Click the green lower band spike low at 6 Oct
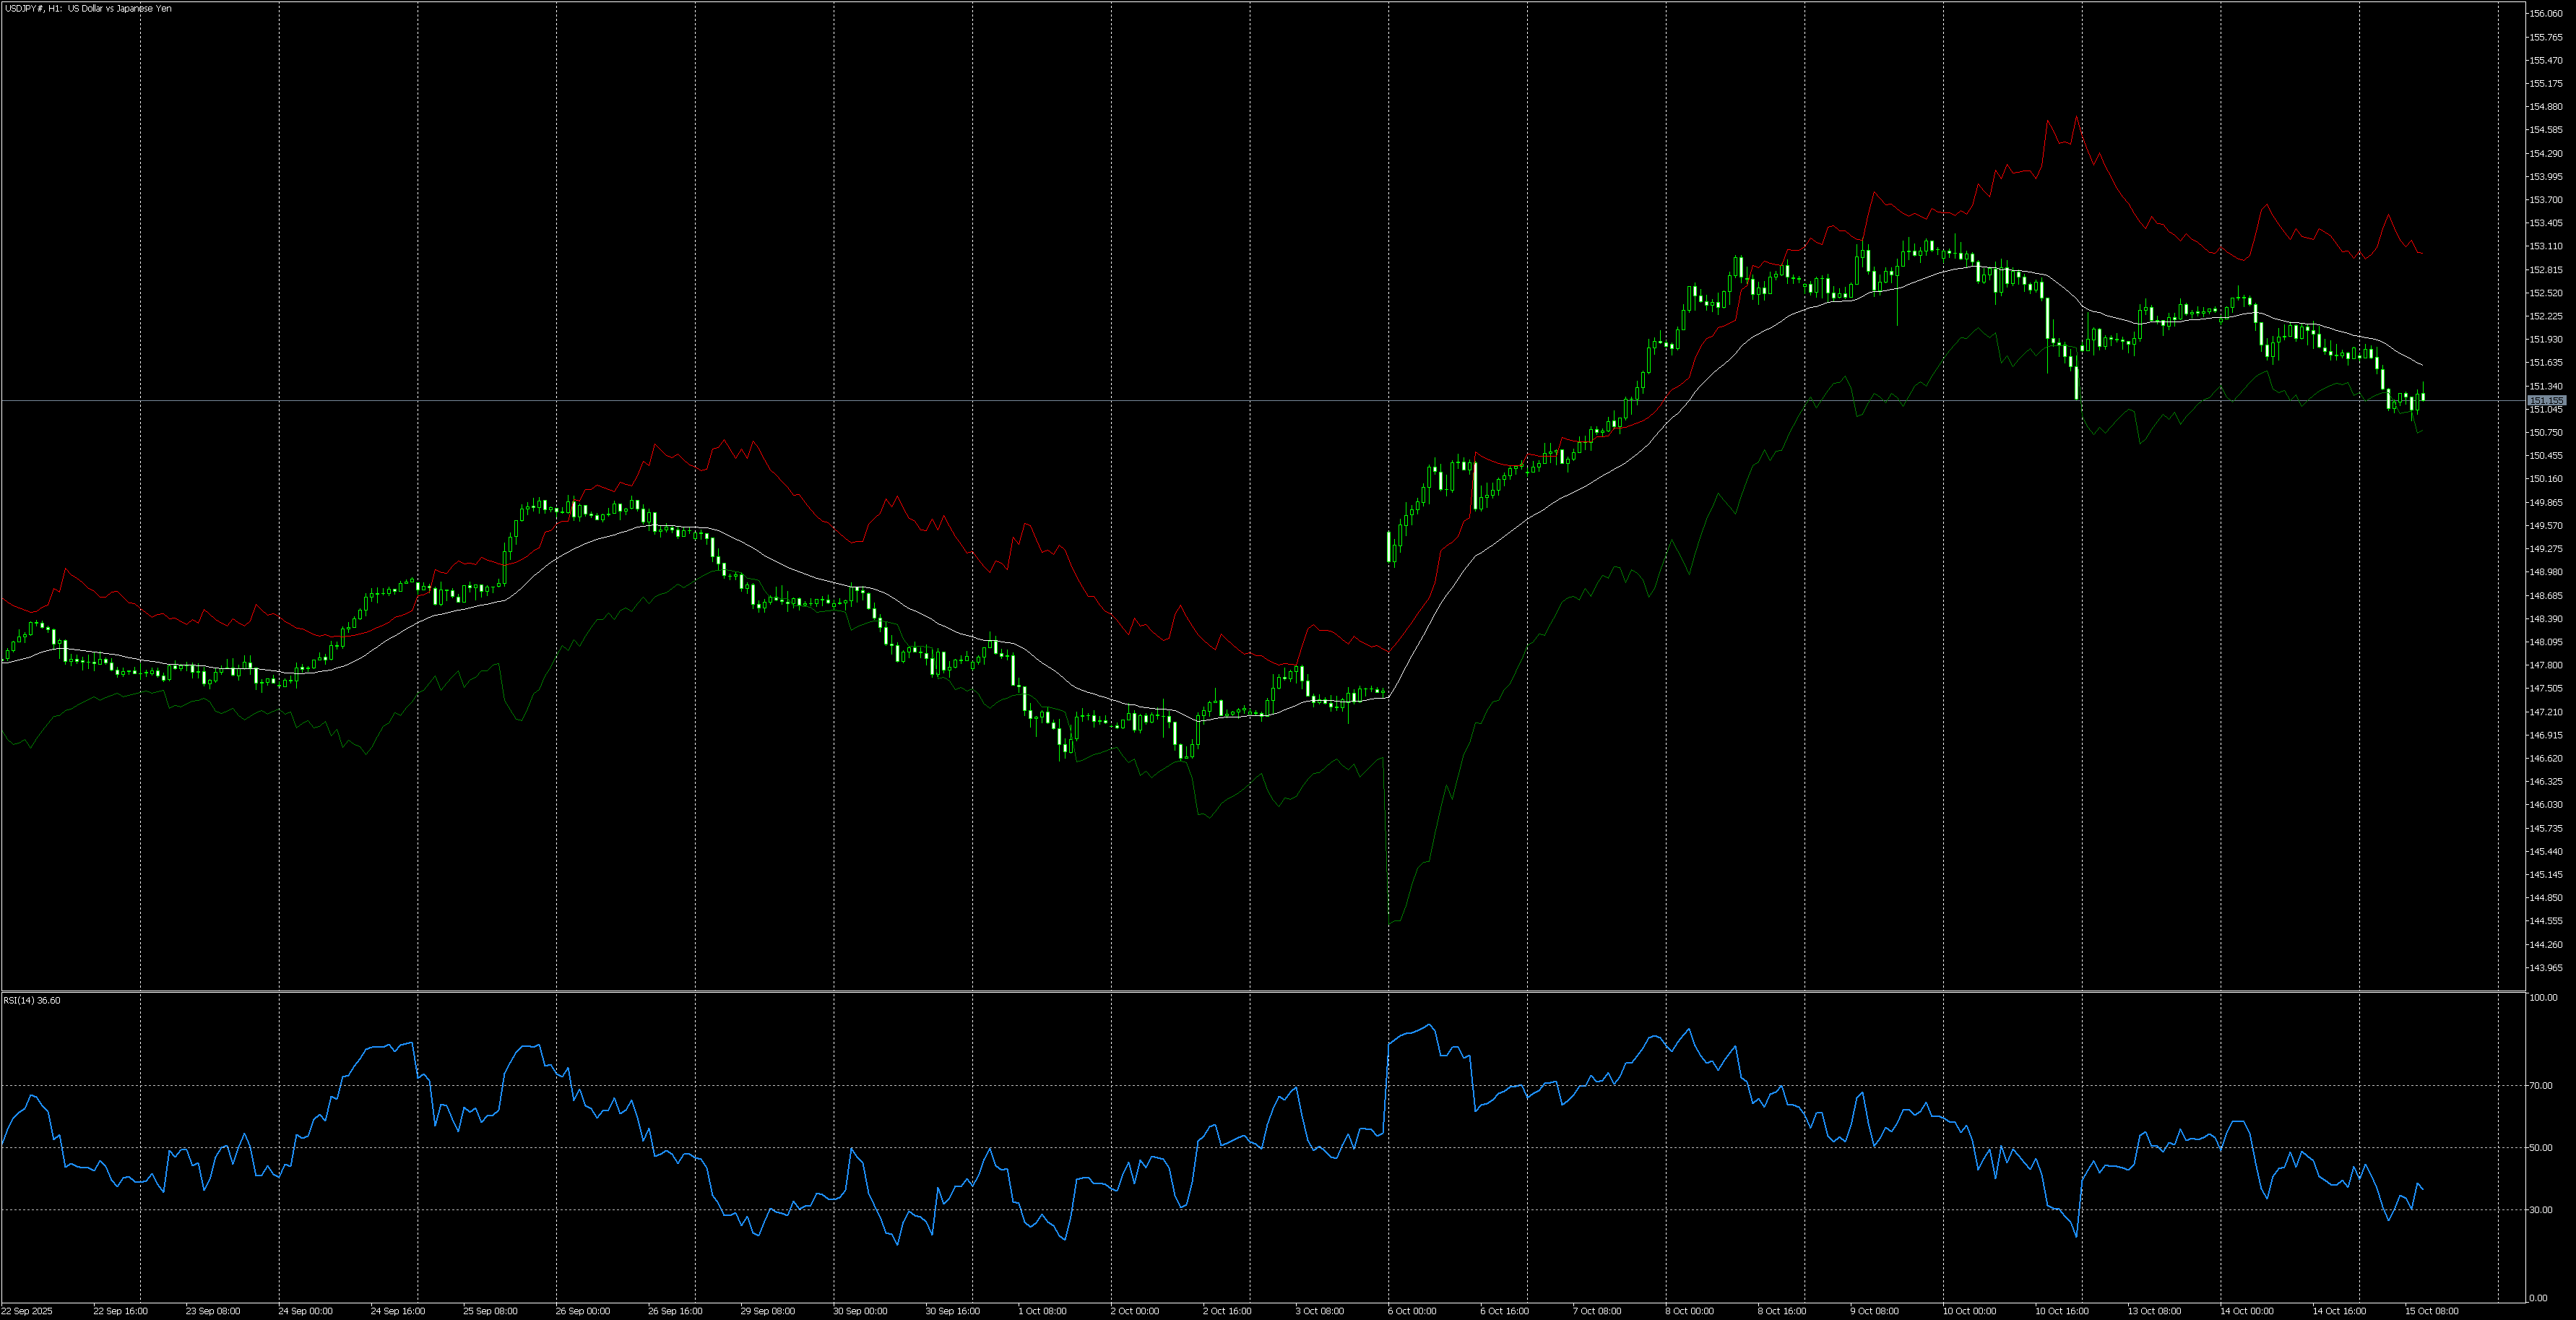This screenshot has height=1320, width=2576. [1391, 922]
